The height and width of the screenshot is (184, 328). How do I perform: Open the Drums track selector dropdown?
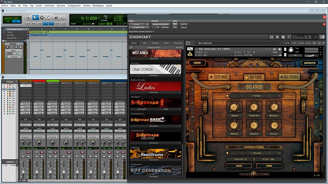pyautogui.click(x=137, y=24)
